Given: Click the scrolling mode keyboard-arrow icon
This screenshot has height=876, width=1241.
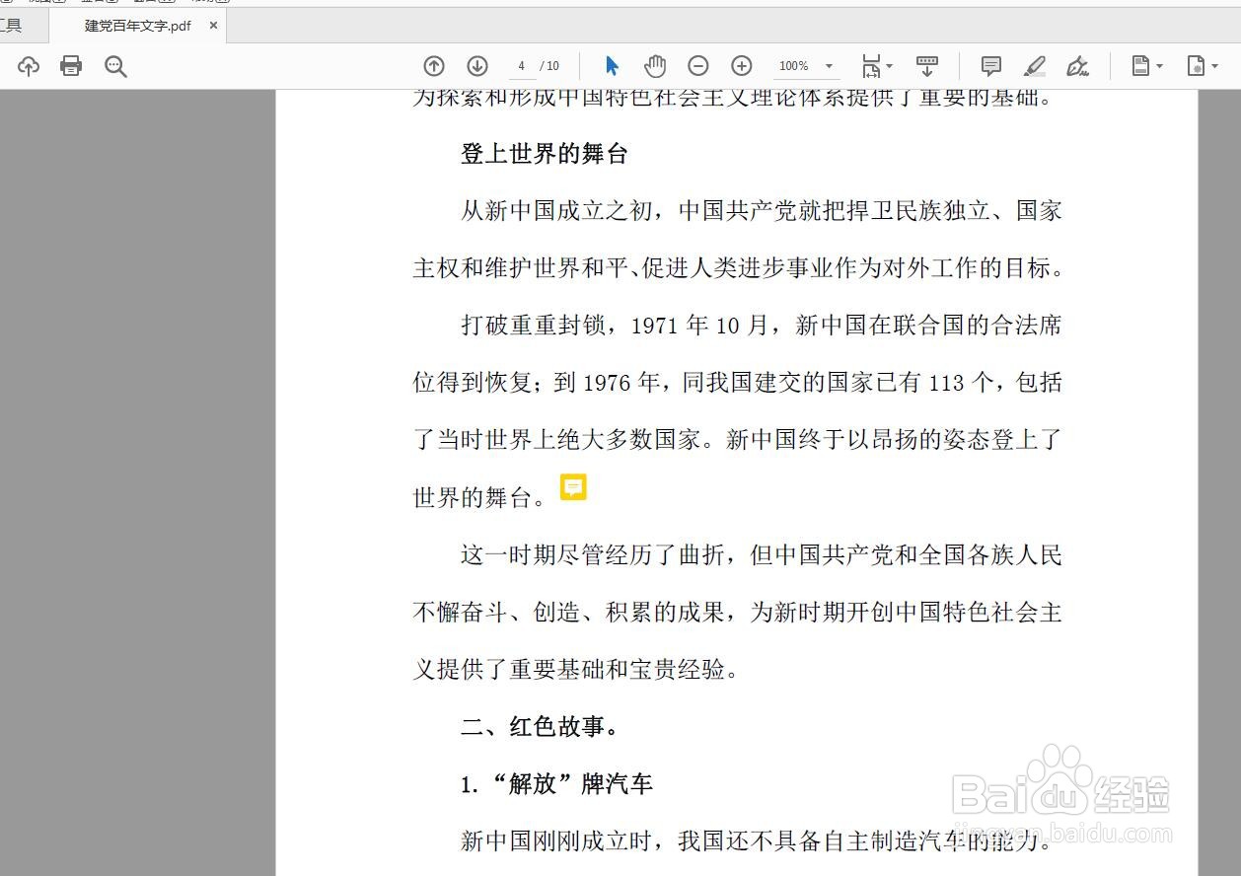Looking at the screenshot, I should (927, 66).
